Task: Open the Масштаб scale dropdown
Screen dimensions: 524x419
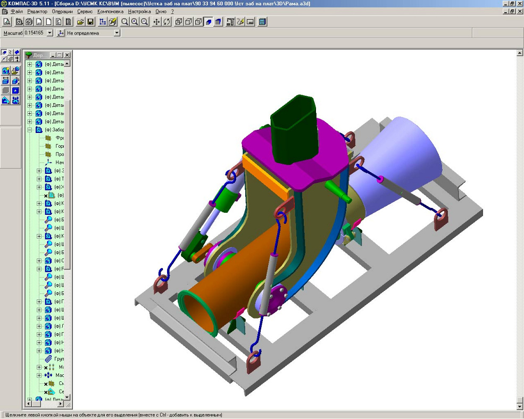Action: click(x=50, y=33)
